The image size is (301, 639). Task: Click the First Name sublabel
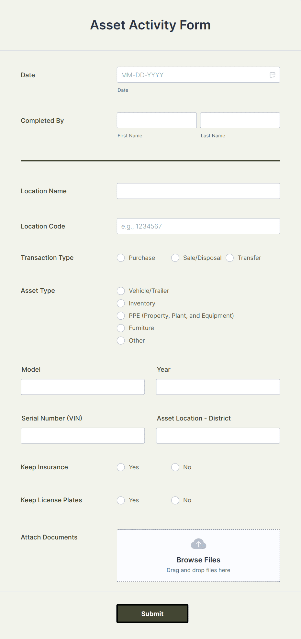[130, 136]
